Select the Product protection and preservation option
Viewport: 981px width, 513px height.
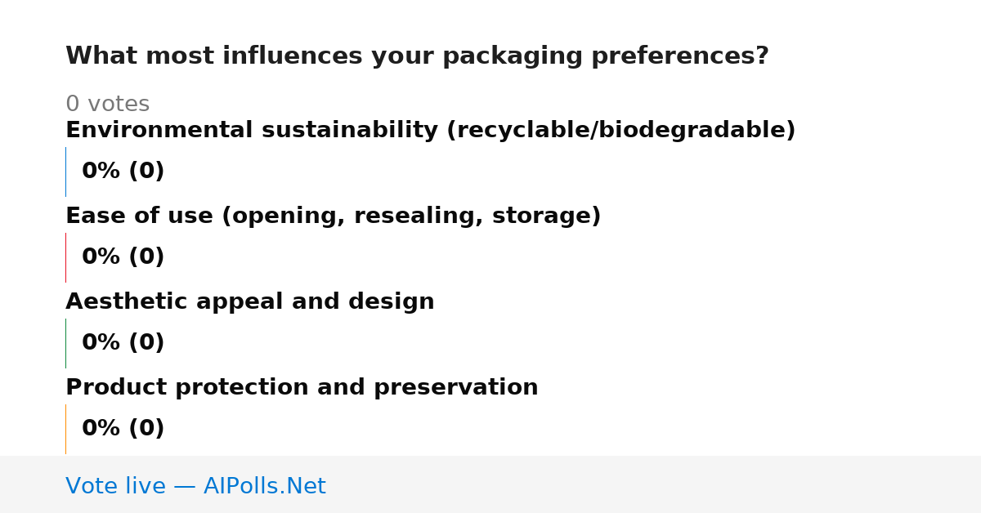pyautogui.click(x=302, y=388)
